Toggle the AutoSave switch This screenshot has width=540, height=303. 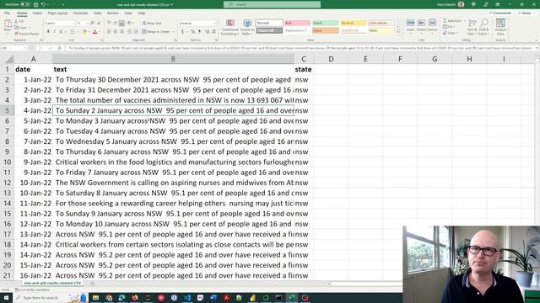pos(25,4)
